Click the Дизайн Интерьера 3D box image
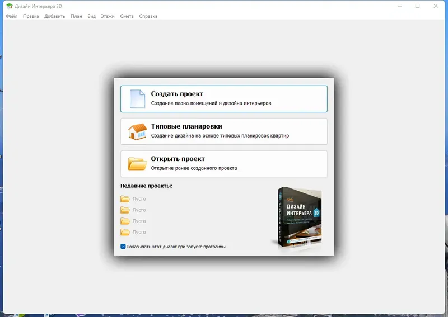The width and height of the screenshot is (448, 317). (x=299, y=218)
